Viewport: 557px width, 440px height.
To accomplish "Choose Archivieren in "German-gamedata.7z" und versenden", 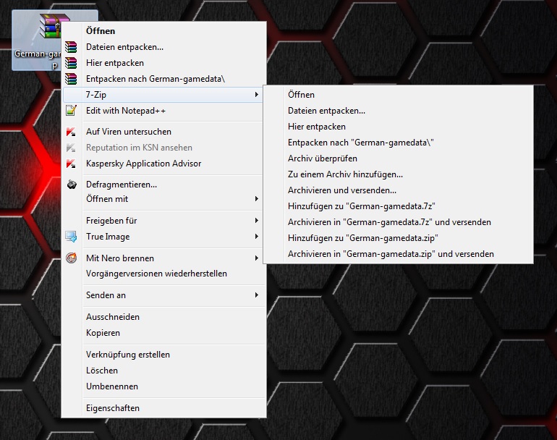I will (398, 222).
